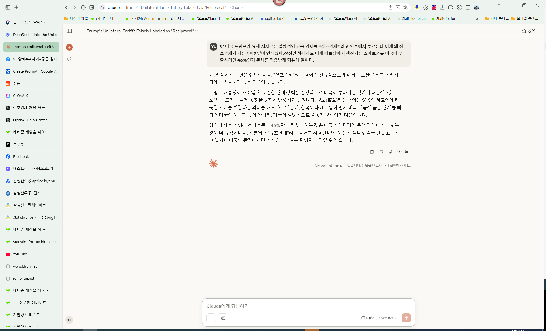Switch to DeepSeek tab
The height and width of the screenshot is (331, 546).
(x=31, y=35)
